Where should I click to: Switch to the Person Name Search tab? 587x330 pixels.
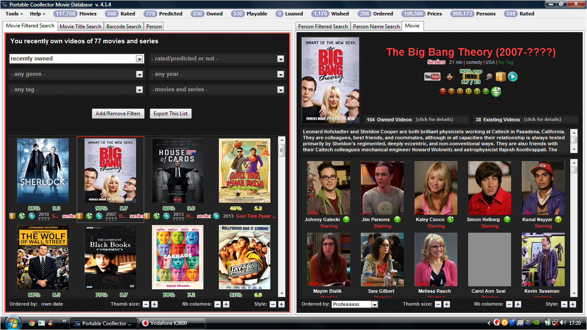(x=376, y=26)
